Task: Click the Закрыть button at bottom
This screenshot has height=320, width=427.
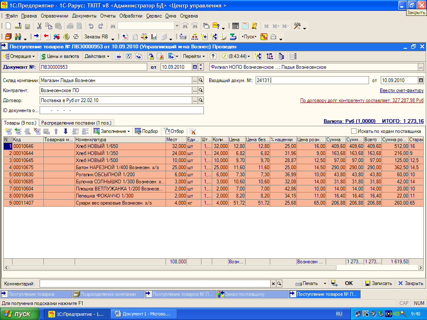Action: (411, 283)
